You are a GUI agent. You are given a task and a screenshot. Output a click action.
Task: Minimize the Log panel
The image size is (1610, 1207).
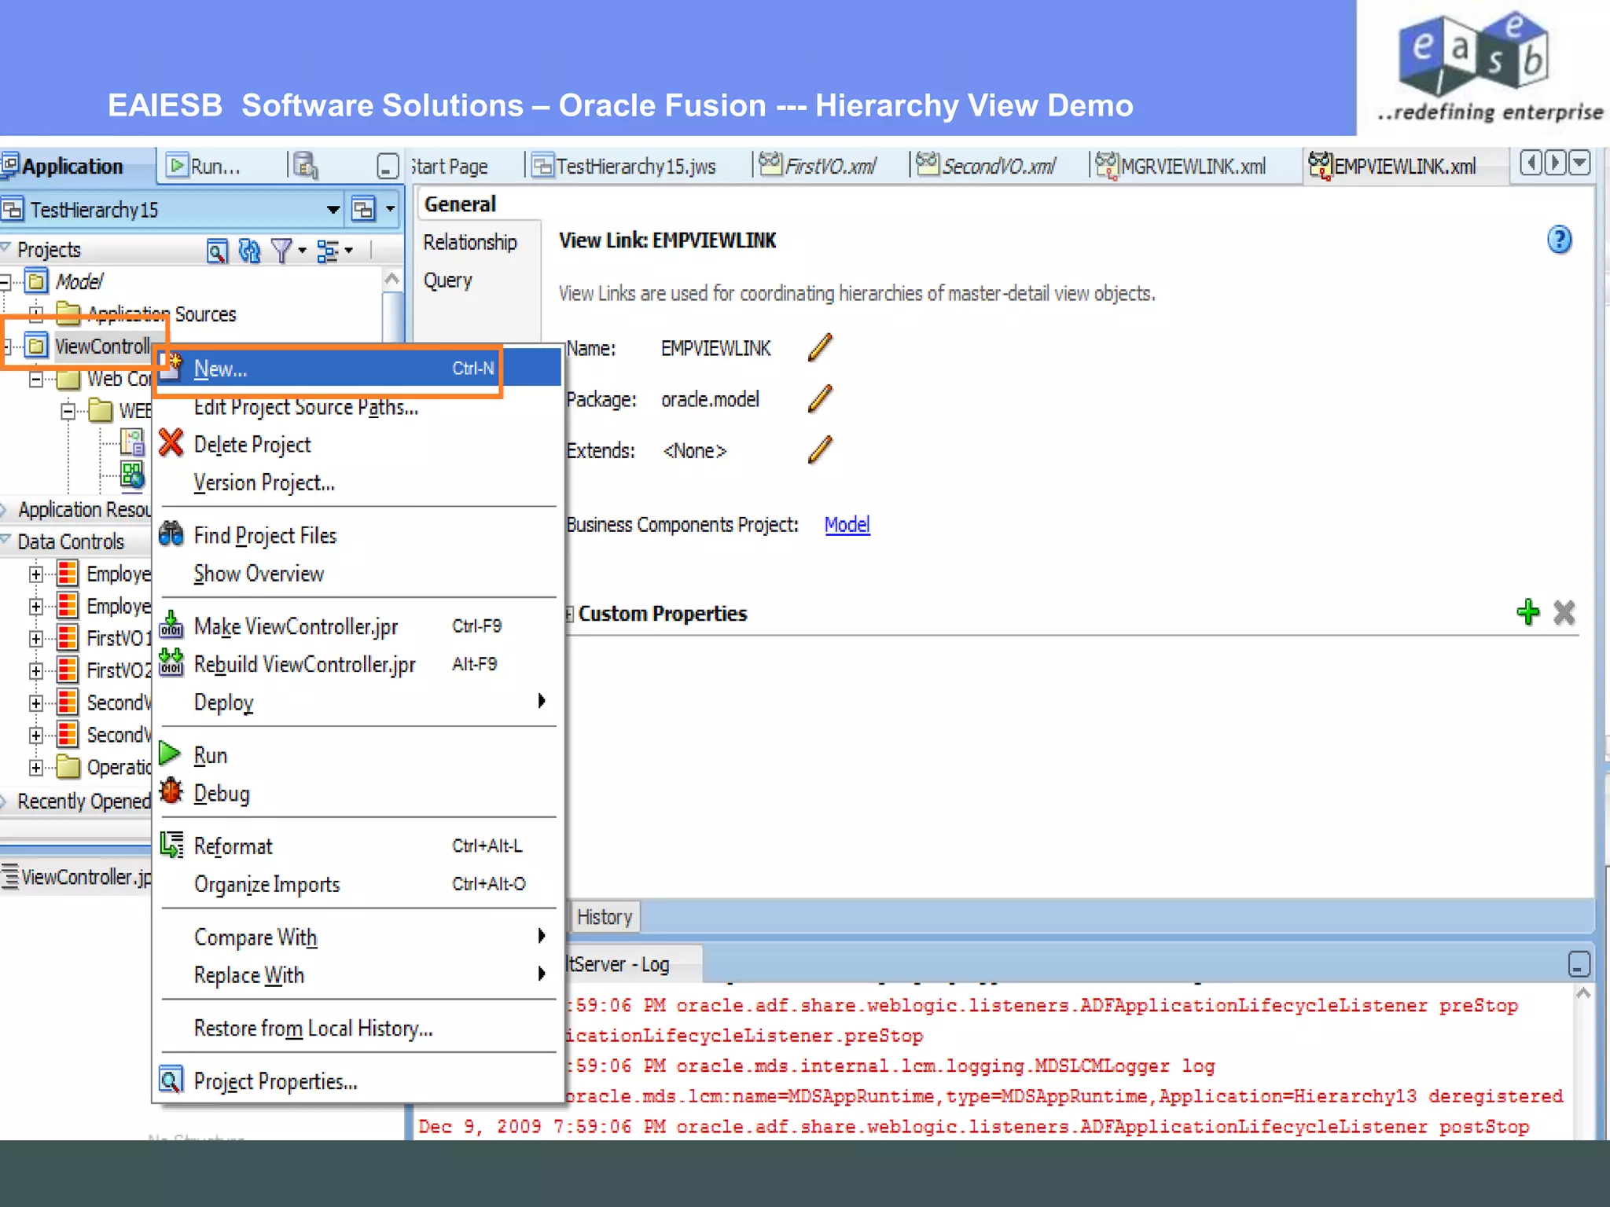coord(1579,964)
